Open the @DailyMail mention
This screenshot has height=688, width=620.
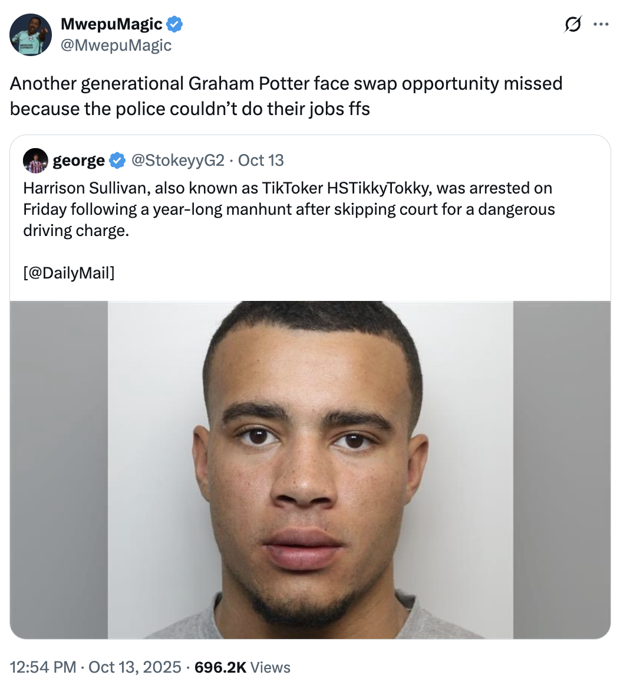(x=69, y=273)
